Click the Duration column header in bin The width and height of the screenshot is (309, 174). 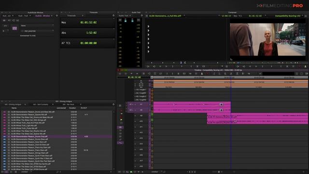[x=72, y=108]
